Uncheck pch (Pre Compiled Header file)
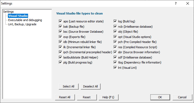This screenshot has width=194, height=103. [x=115, y=42]
